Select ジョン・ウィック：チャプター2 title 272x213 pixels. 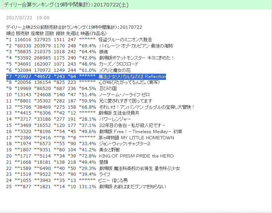125,144
